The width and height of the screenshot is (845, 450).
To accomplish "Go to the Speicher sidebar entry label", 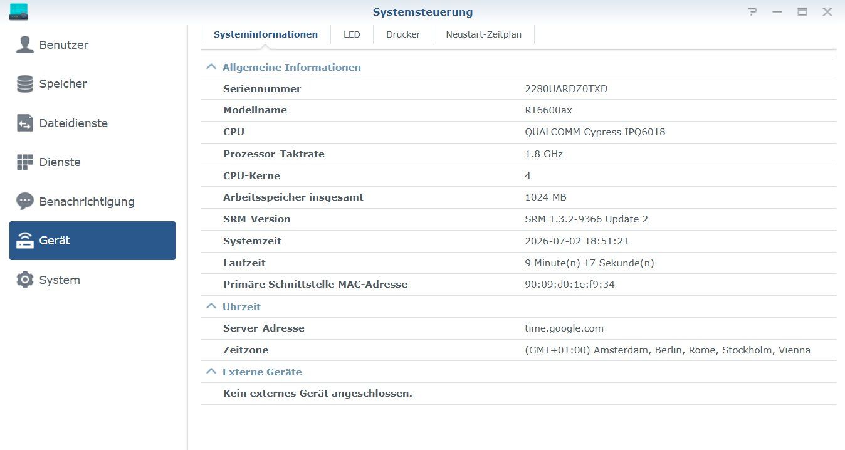I will 63,84.
